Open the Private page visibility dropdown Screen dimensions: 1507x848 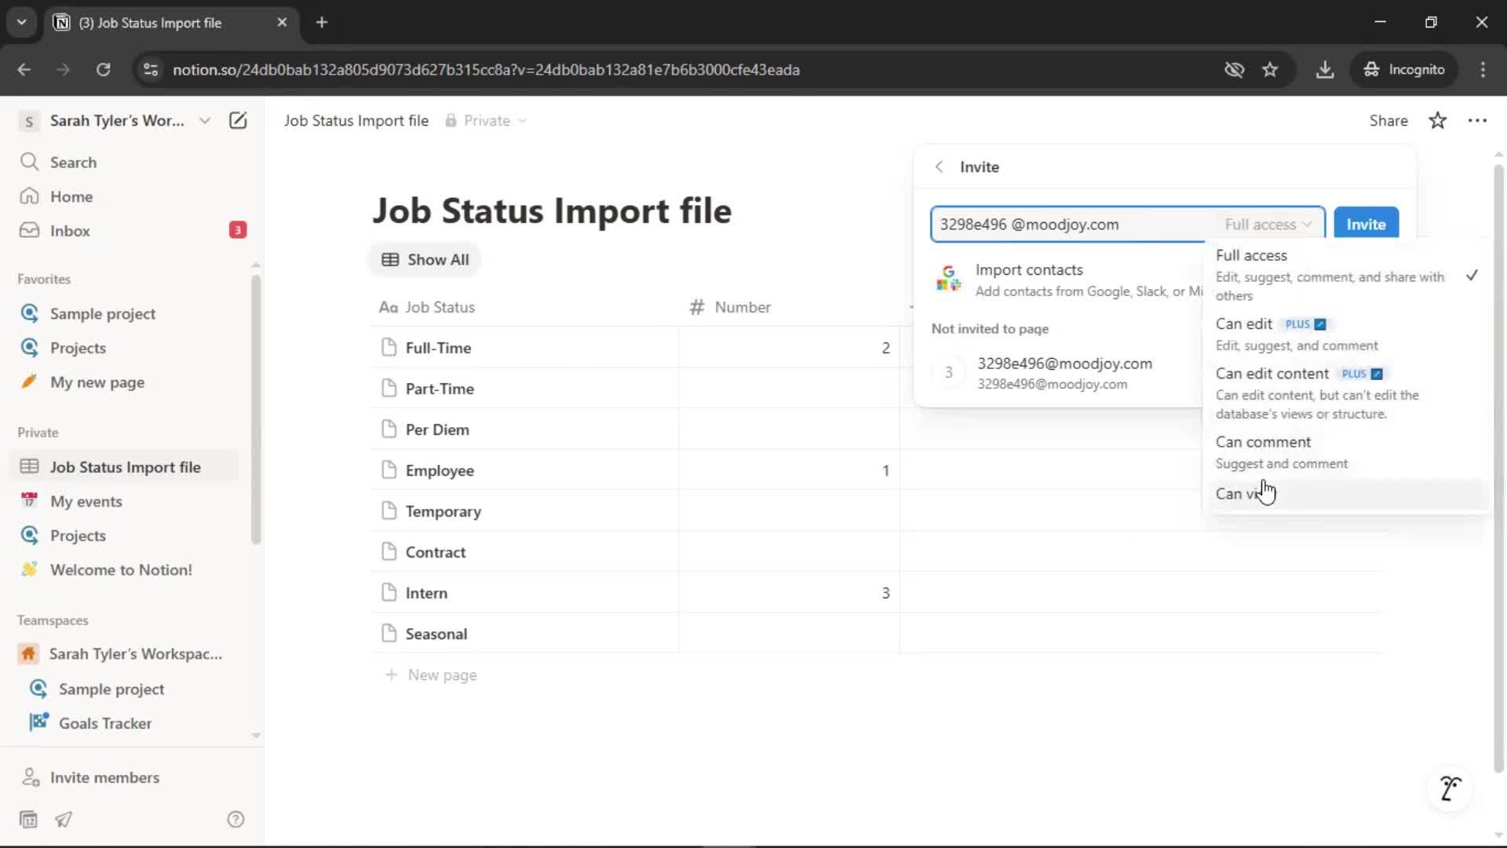tap(486, 120)
